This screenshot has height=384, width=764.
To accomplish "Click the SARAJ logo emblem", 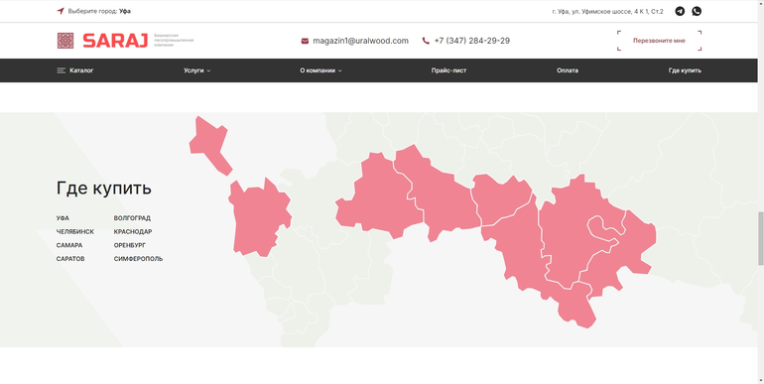I will click(x=65, y=41).
